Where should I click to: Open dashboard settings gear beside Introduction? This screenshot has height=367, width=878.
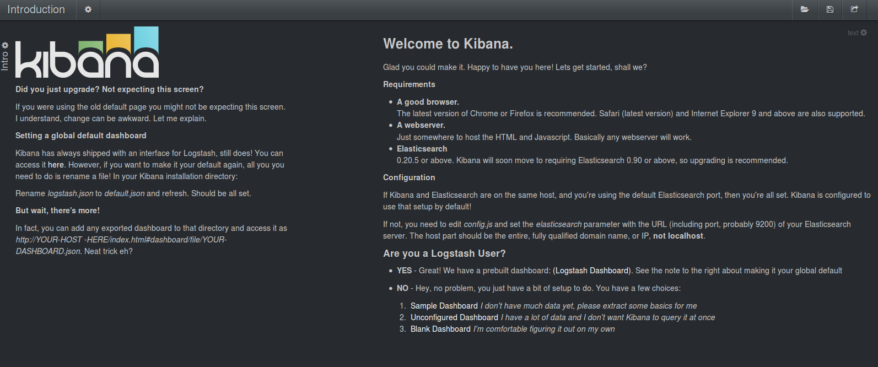(x=88, y=9)
